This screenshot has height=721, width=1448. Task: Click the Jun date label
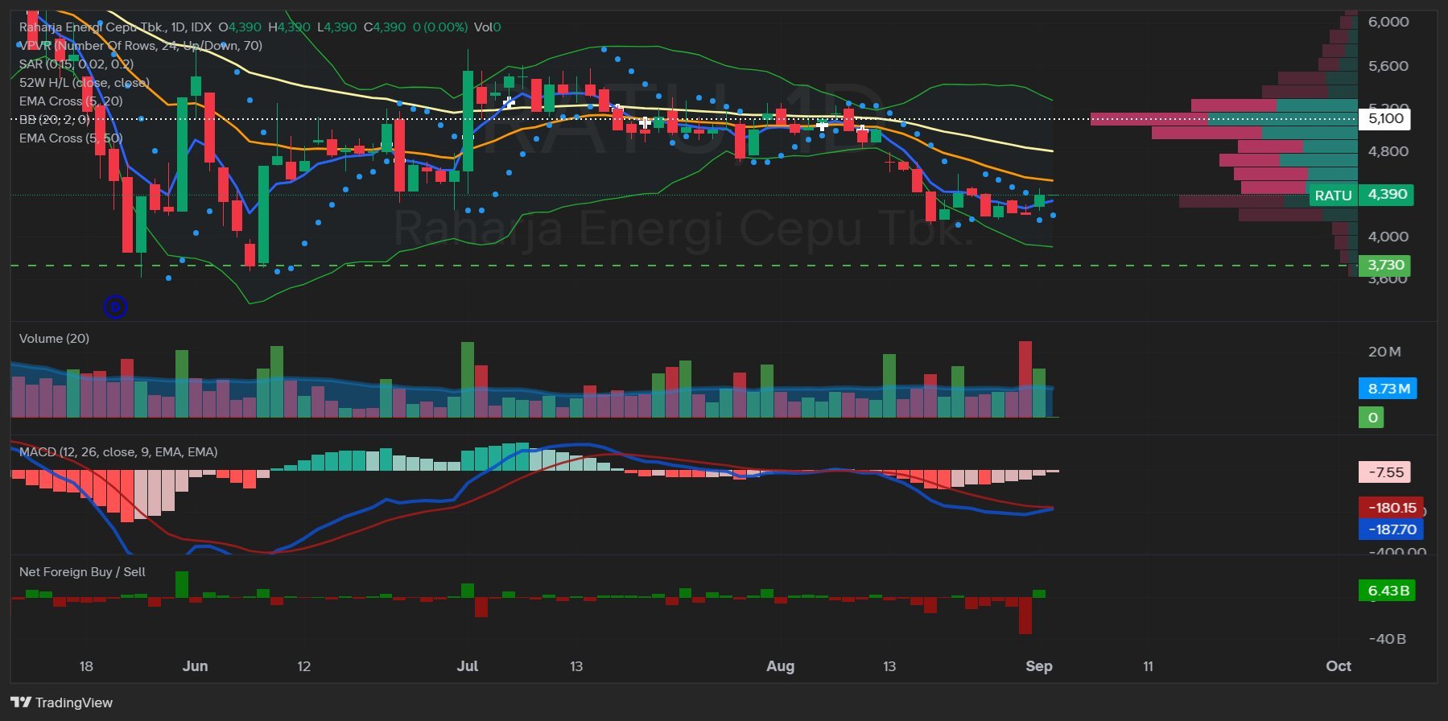pos(195,666)
